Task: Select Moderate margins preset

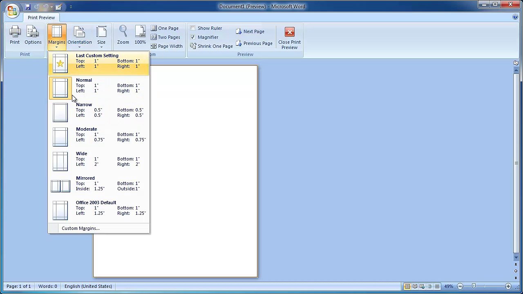Action: click(99, 137)
